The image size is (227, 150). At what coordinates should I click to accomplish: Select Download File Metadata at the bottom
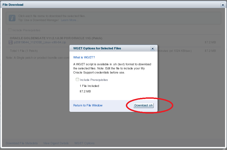click(x=22, y=143)
